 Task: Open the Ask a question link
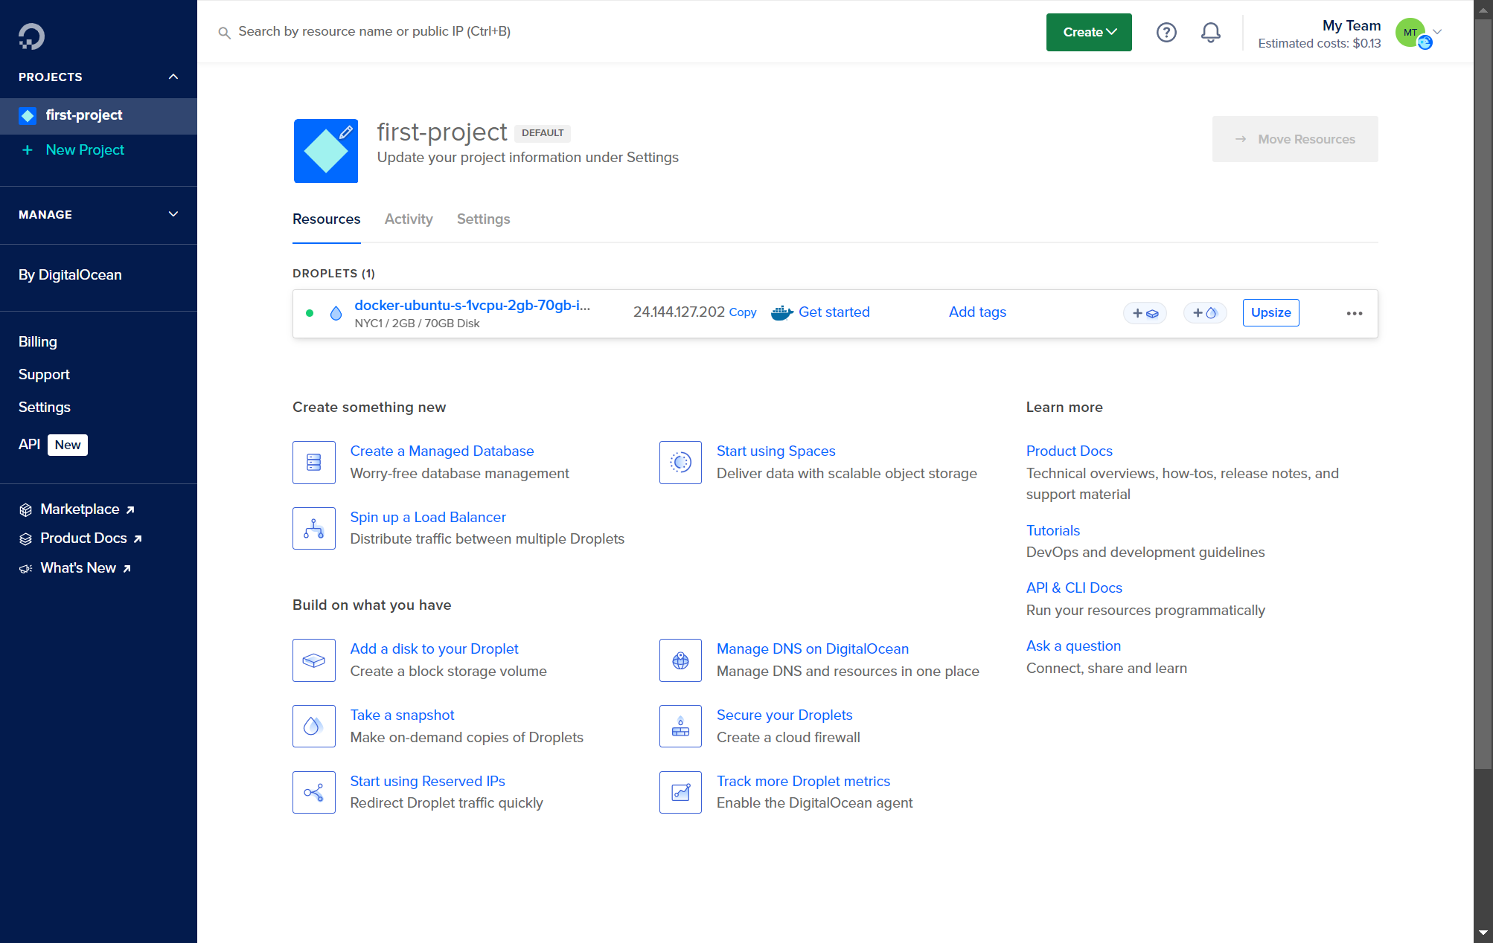(1073, 646)
